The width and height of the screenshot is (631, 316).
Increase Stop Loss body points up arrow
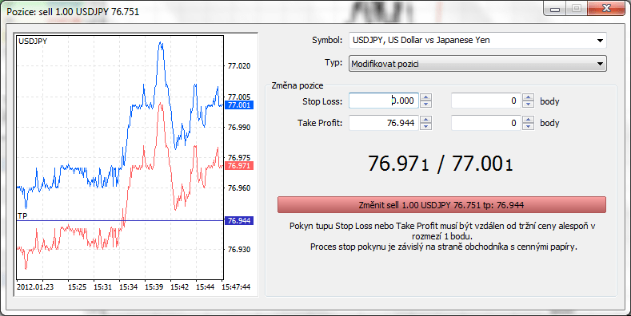(x=529, y=97)
